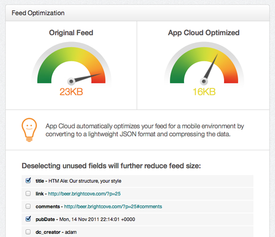Click the pubDate row date value

coord(97,220)
